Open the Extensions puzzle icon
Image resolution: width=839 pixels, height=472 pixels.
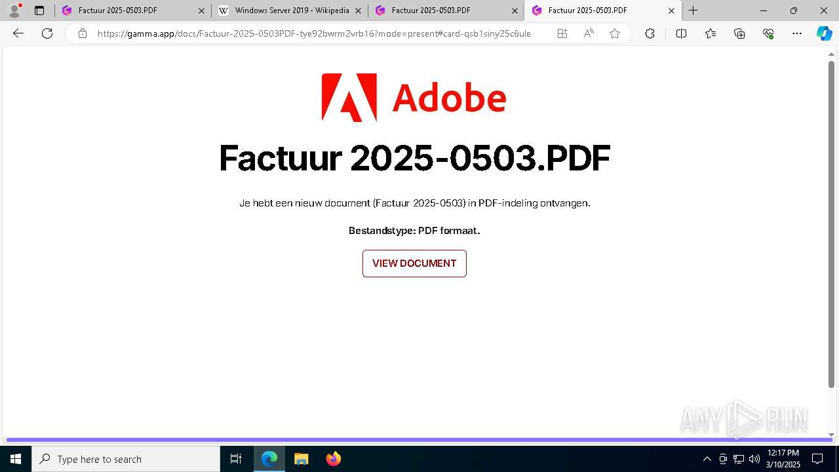pyautogui.click(x=650, y=33)
